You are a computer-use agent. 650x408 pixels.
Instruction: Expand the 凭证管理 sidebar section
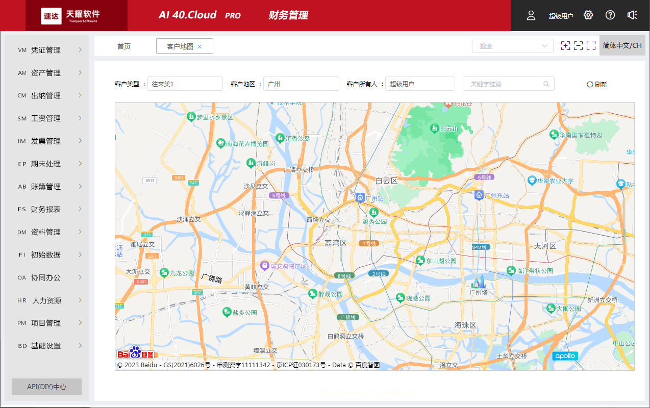[x=46, y=49]
